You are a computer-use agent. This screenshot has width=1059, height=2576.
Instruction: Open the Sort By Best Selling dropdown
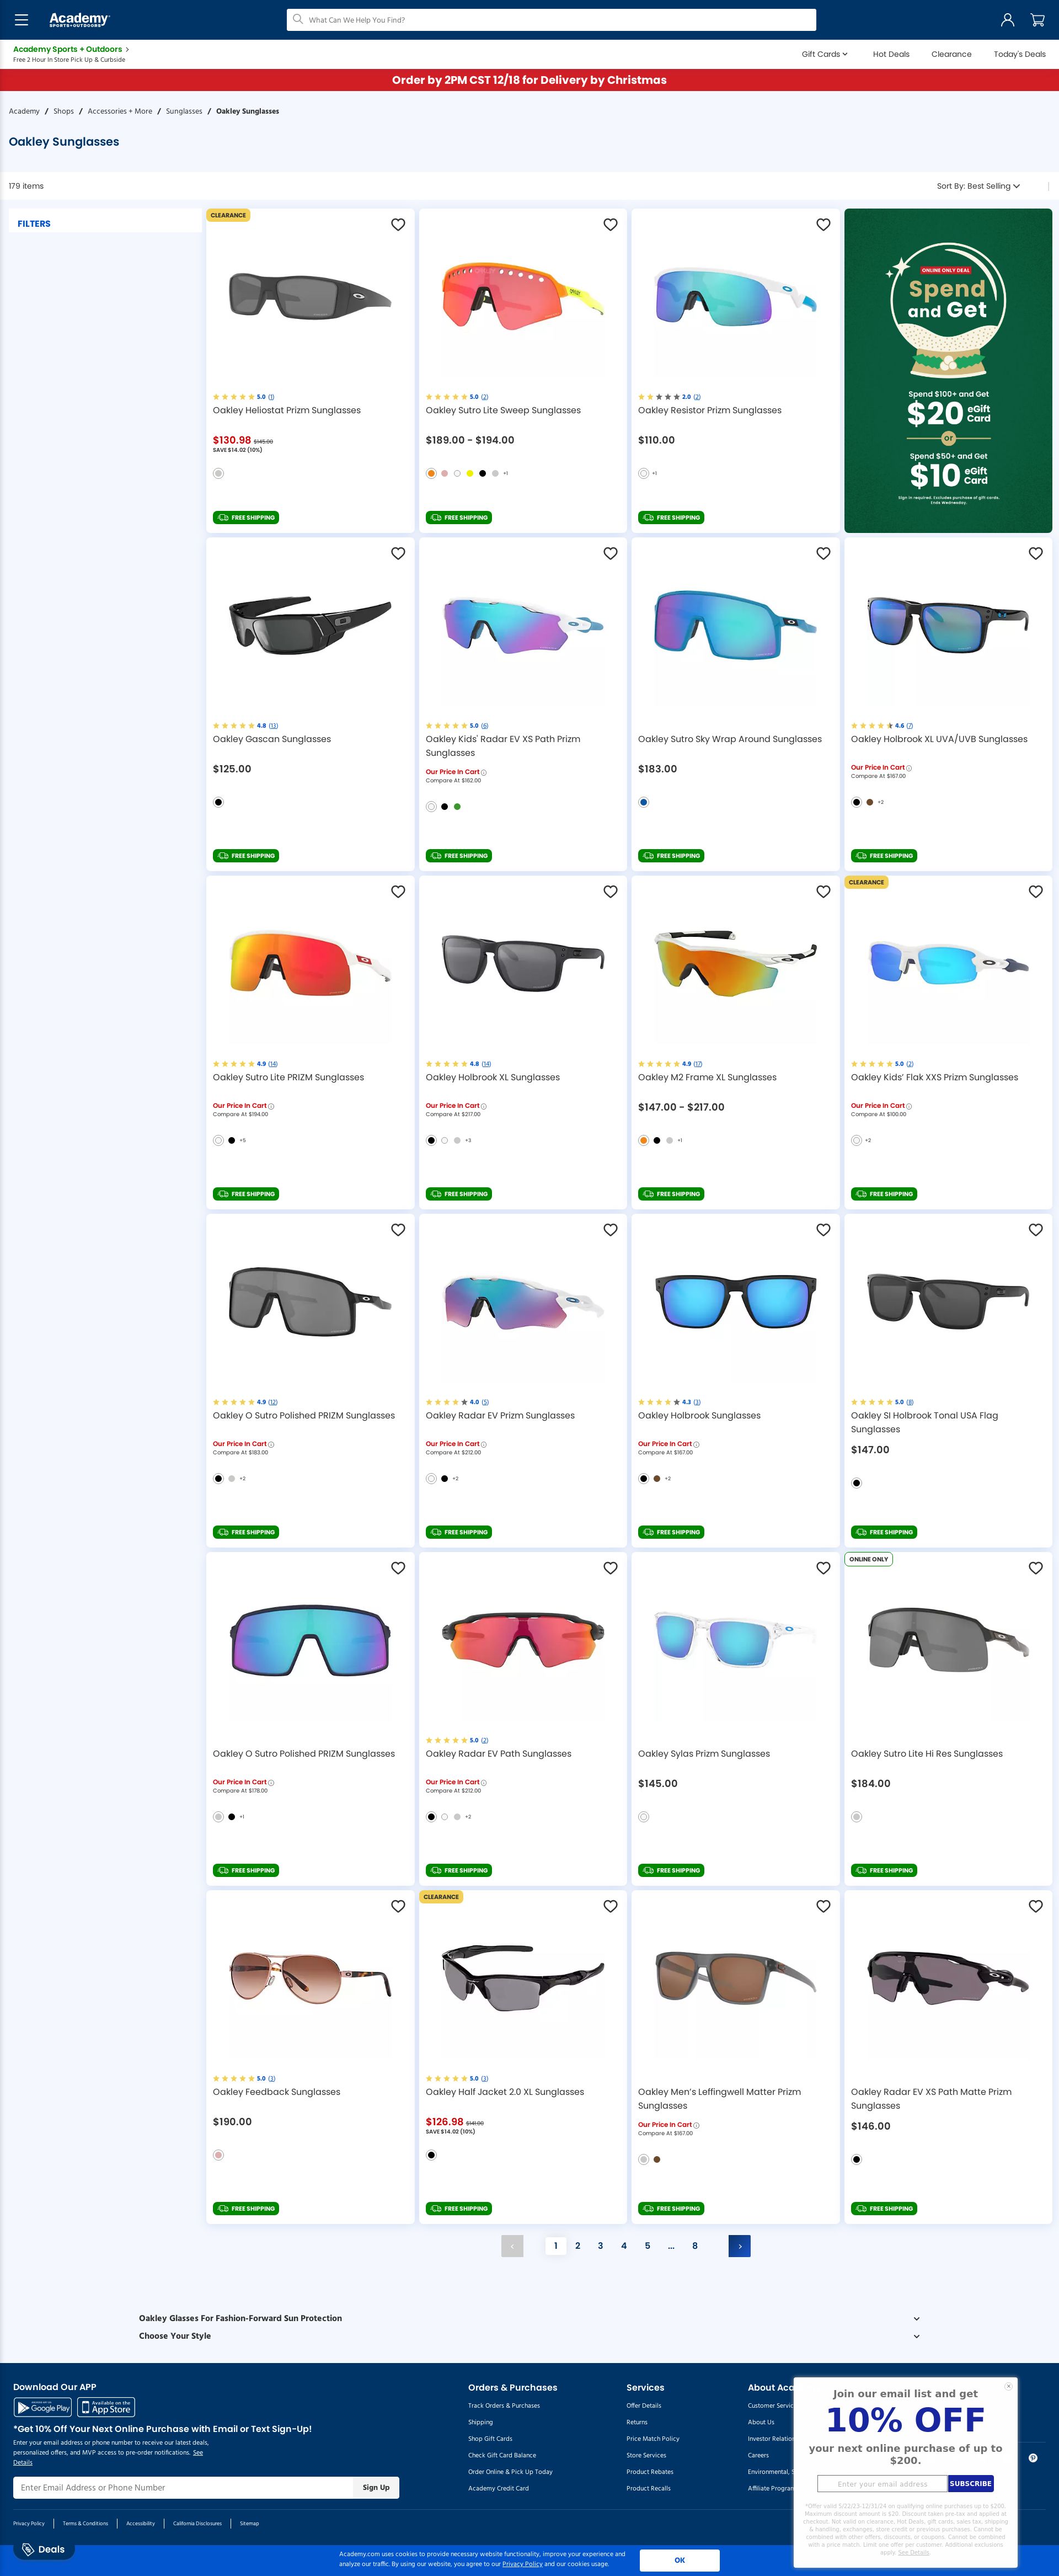[x=978, y=186]
